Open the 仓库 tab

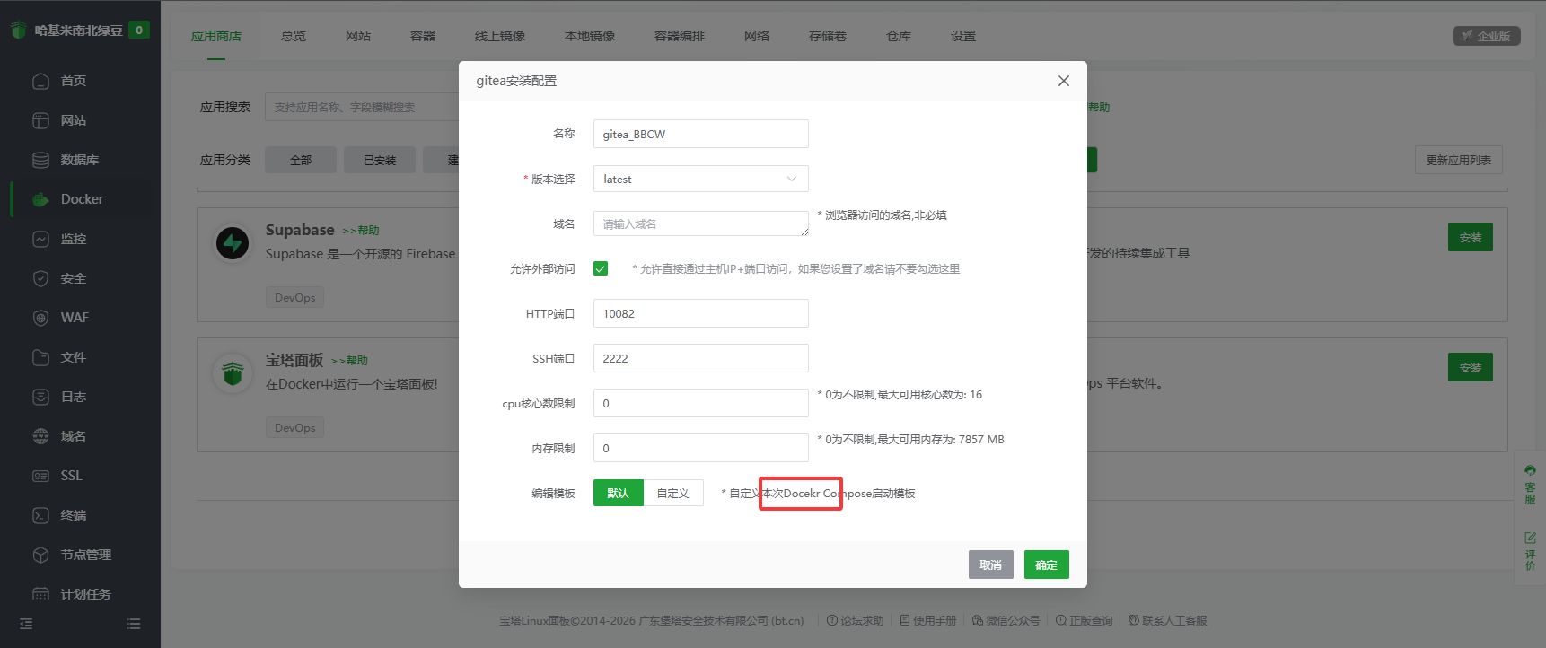pyautogui.click(x=899, y=36)
